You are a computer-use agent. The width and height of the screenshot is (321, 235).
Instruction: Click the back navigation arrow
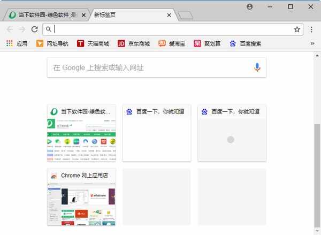tap(10, 29)
